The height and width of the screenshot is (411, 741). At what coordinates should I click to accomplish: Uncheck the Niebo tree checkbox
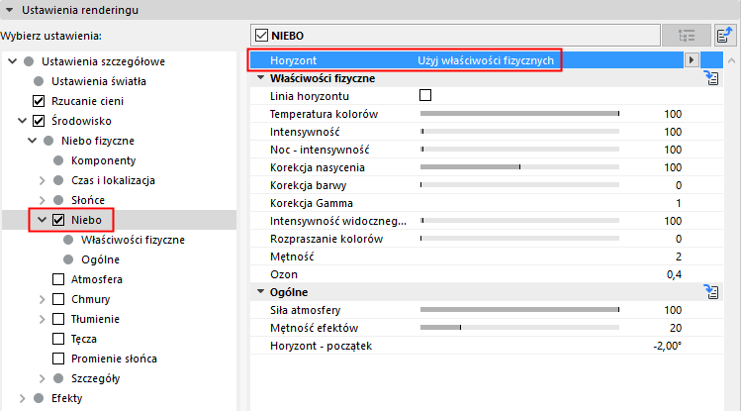[x=58, y=220]
